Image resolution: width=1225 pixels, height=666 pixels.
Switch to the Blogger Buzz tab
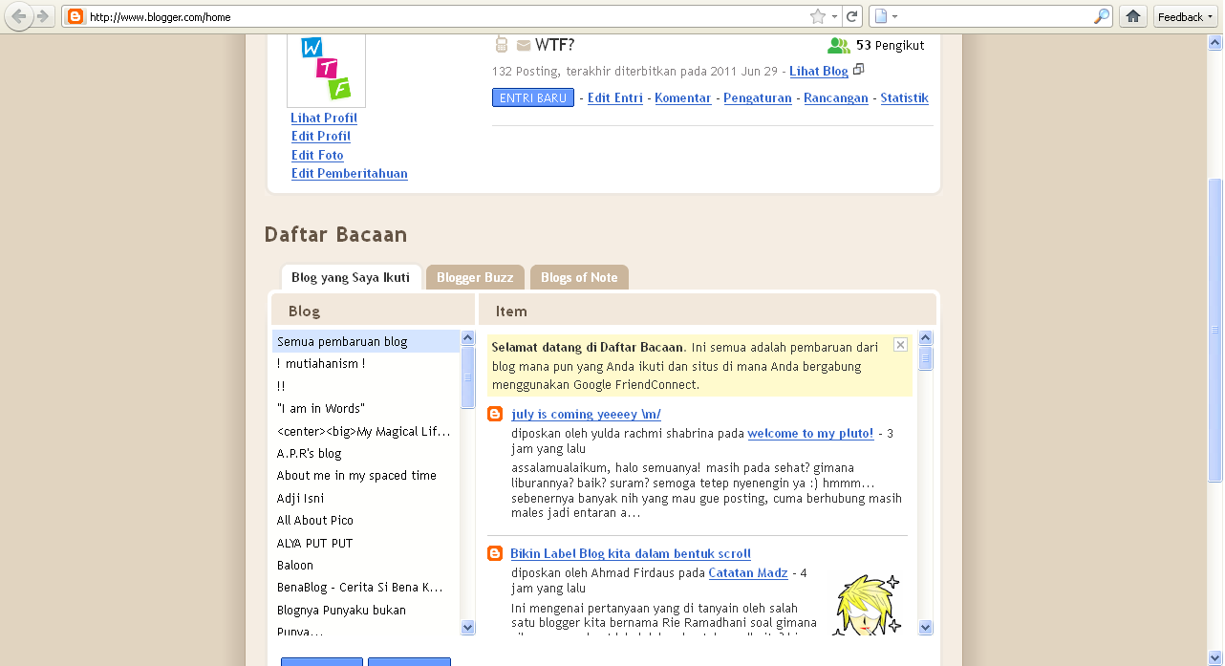click(x=475, y=277)
